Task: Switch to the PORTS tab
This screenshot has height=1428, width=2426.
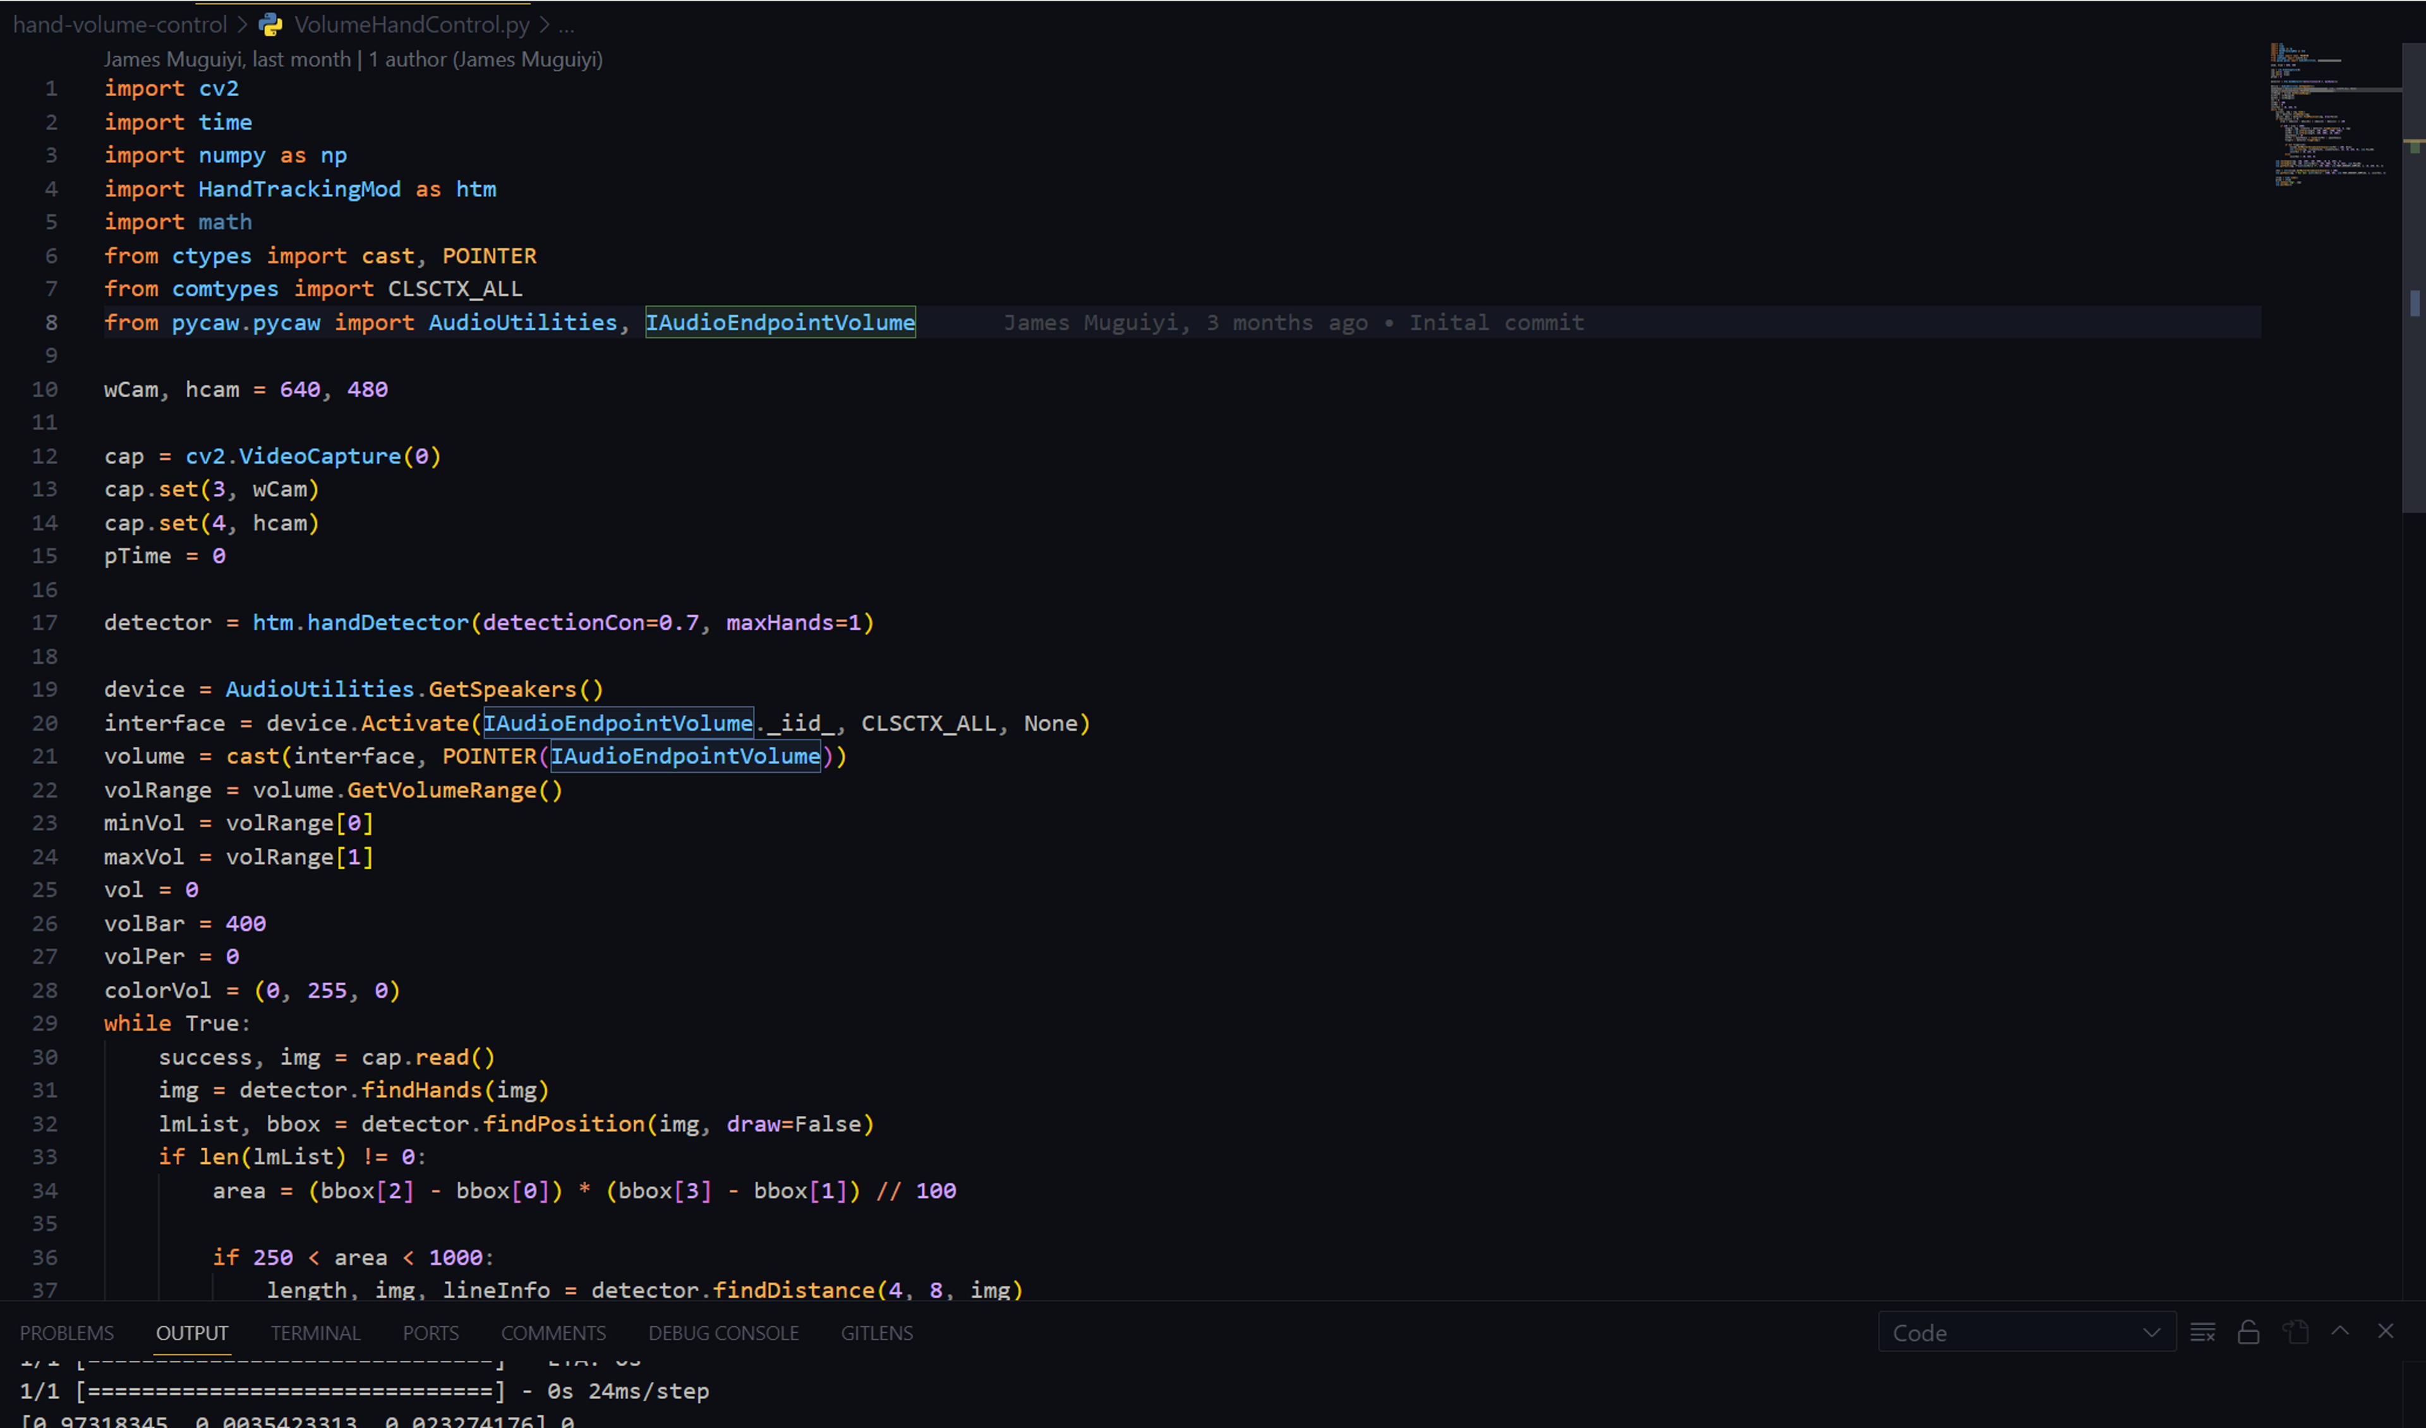Action: 430,1334
